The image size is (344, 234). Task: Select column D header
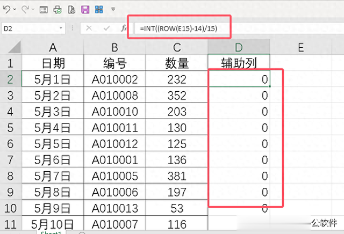[x=239, y=47]
